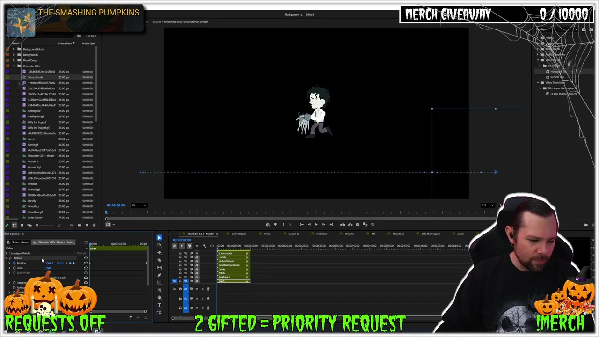Go to Out point in Source monitor

(x=331, y=224)
